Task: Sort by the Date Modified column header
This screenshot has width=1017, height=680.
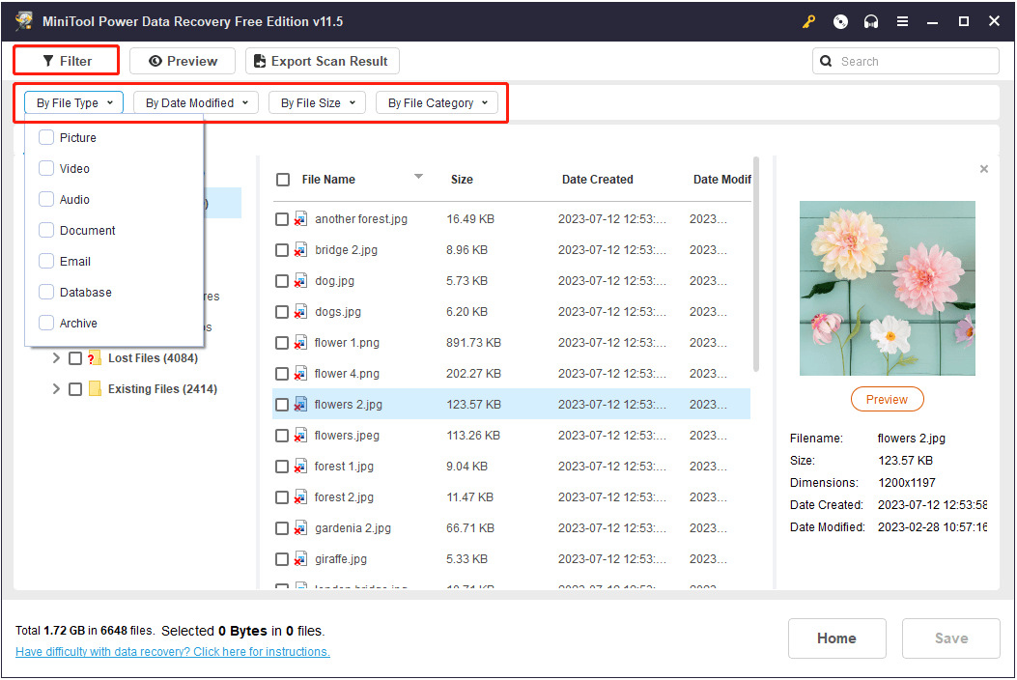Action: click(721, 180)
